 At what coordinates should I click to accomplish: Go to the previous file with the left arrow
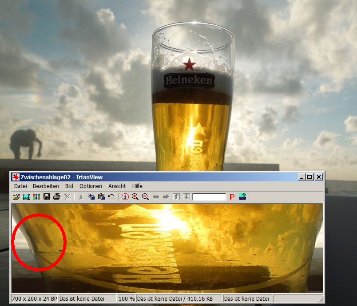pyautogui.click(x=156, y=196)
